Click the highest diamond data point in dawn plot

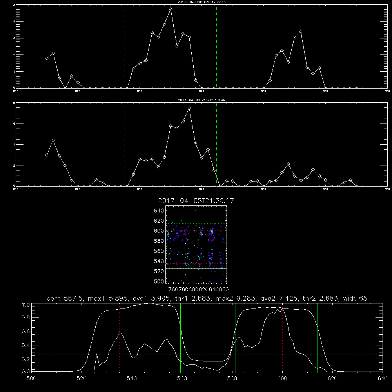click(x=171, y=9)
